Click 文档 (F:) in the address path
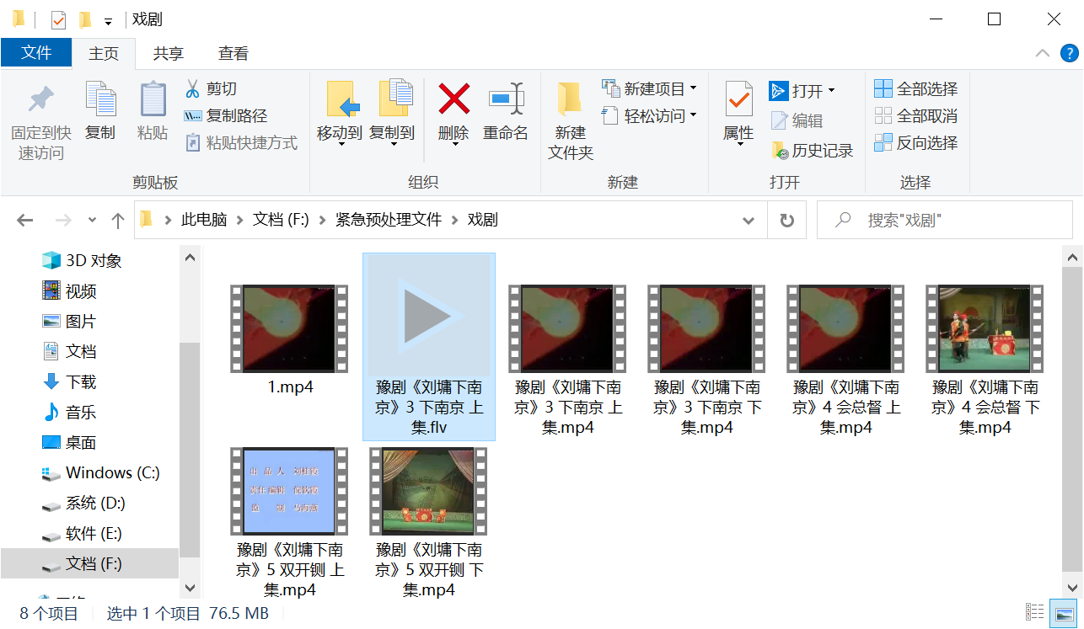1084x629 pixels. (x=282, y=221)
